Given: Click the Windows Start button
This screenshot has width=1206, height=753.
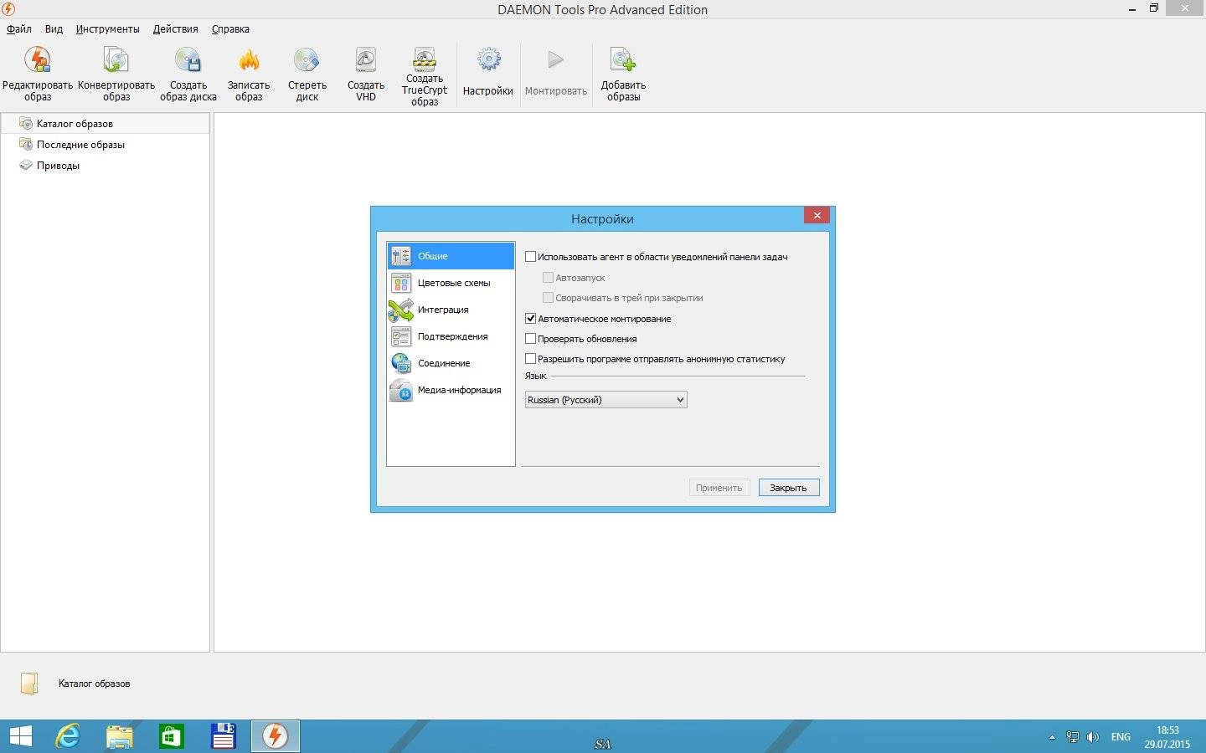Looking at the screenshot, I should pos(20,736).
